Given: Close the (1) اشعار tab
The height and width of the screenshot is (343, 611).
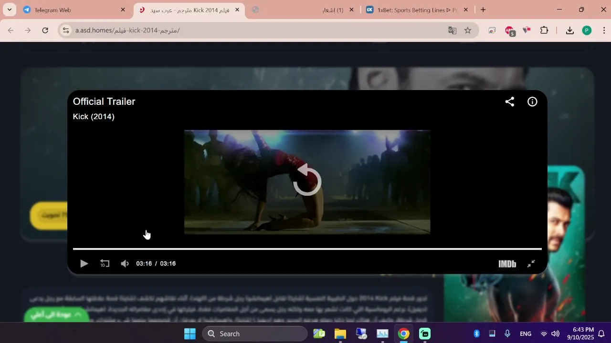Looking at the screenshot, I should 352,10.
